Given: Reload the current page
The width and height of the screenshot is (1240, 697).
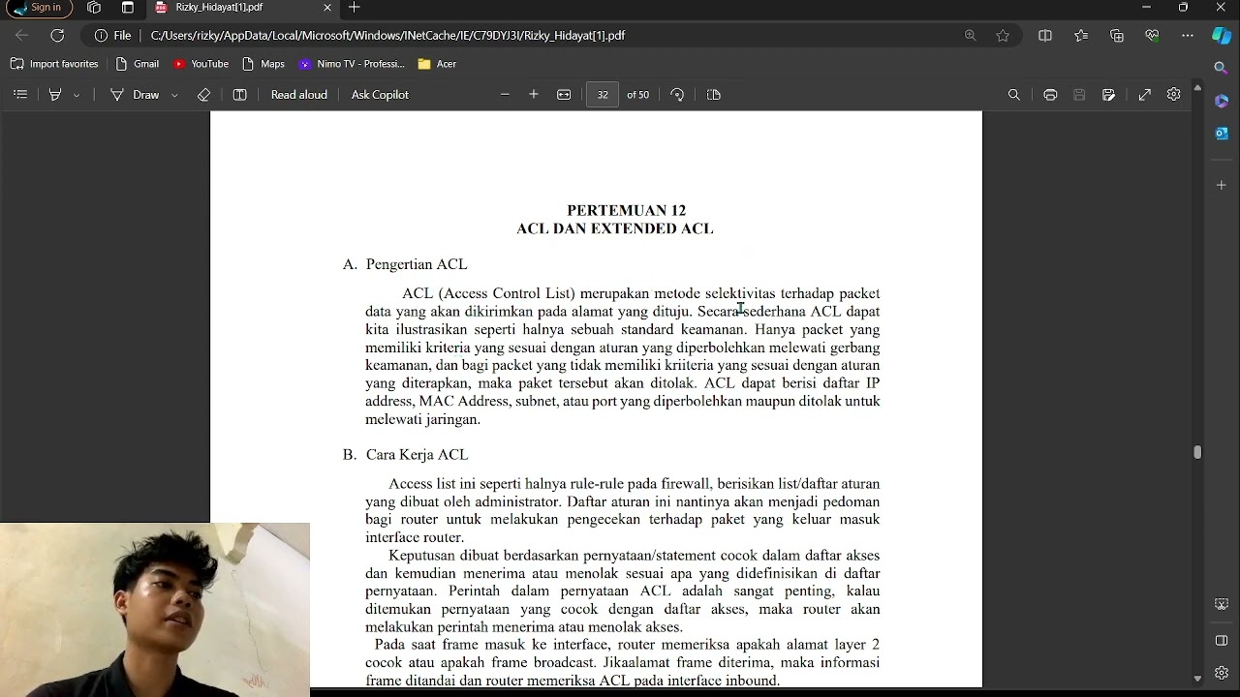Looking at the screenshot, I should point(57,35).
